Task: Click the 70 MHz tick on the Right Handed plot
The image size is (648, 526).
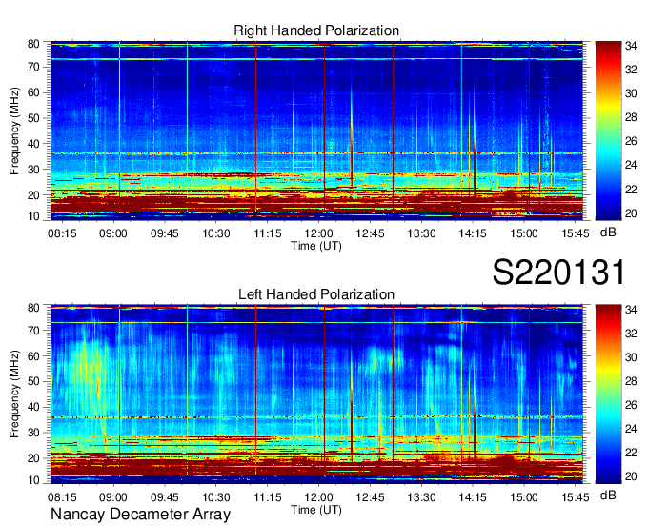Action: pos(34,67)
